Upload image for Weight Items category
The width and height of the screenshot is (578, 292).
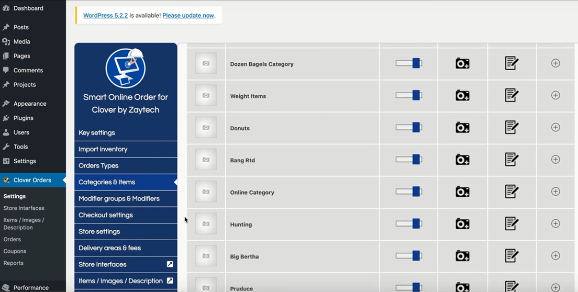(x=462, y=95)
